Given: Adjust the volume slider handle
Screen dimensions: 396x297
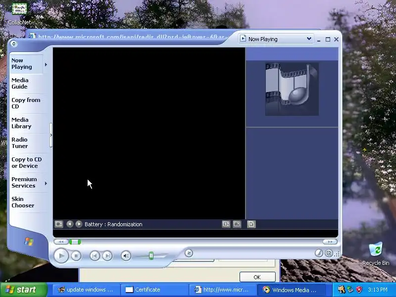Looking at the screenshot, I should [151, 255].
